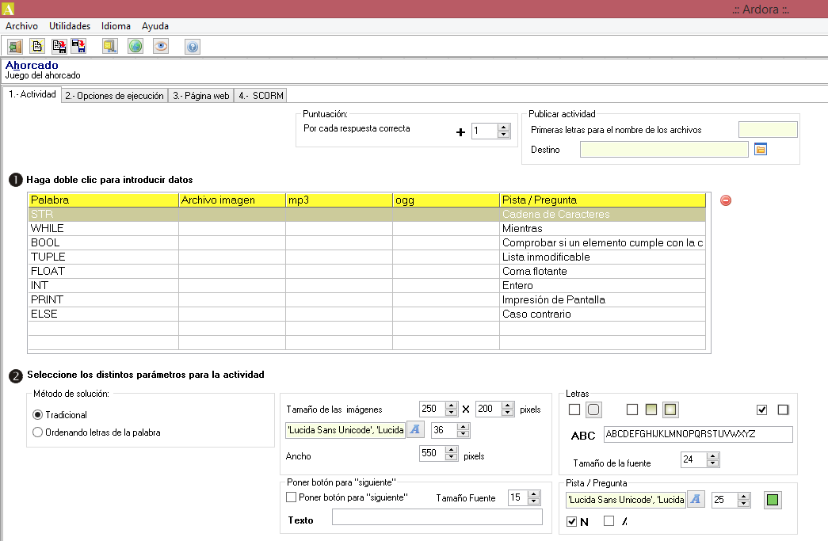Screen dimensions: 828x541
Task: Click the Pista / Pregunta font name field
Action: click(626, 500)
